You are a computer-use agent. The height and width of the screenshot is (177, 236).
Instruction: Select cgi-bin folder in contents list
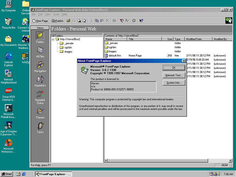[110, 47]
